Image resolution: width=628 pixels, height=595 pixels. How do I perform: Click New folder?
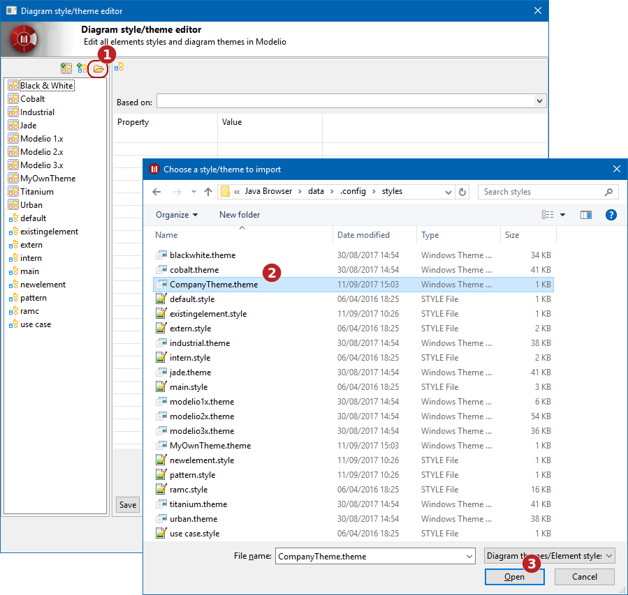[x=240, y=215]
